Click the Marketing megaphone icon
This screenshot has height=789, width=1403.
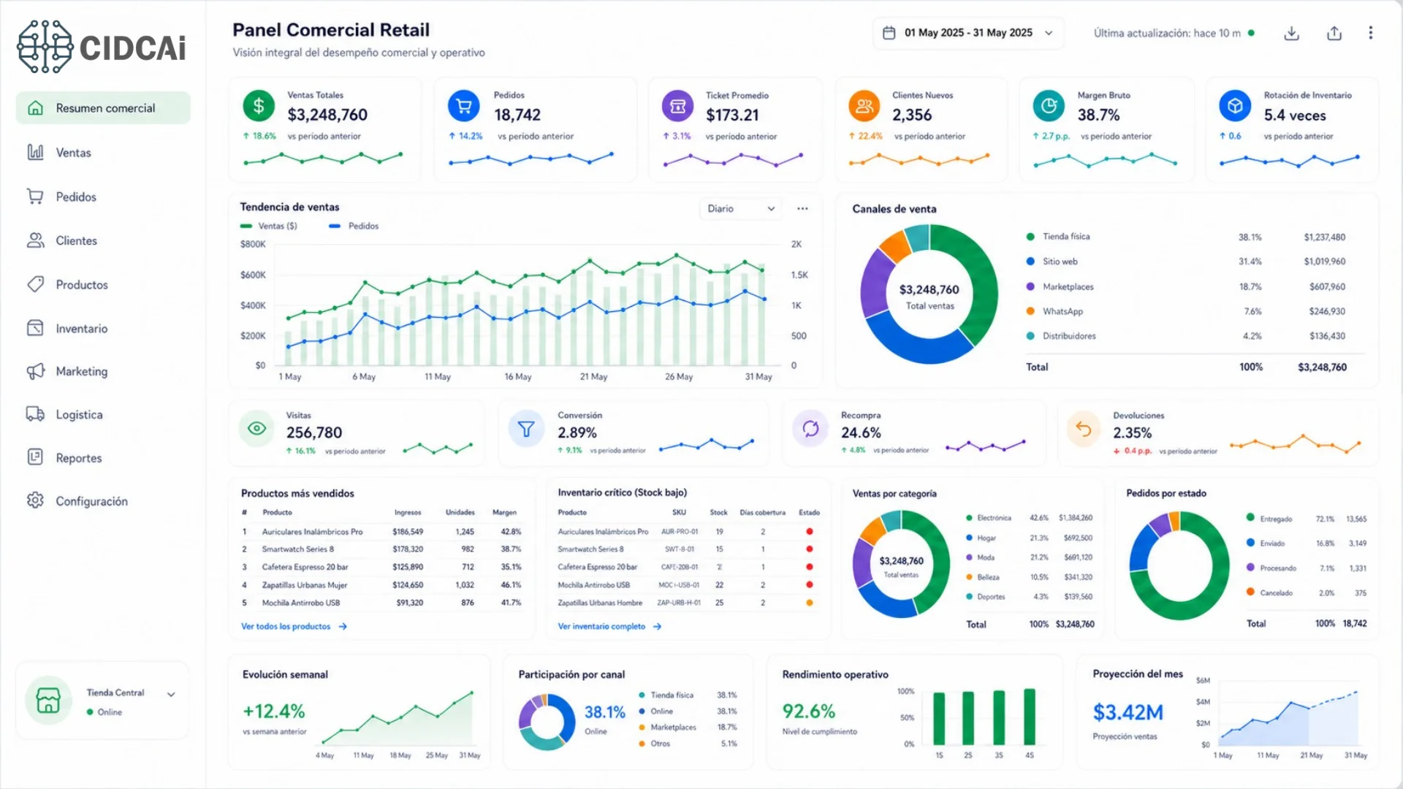(35, 371)
